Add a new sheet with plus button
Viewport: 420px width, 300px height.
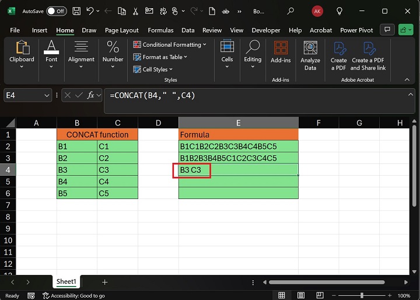pos(105,282)
